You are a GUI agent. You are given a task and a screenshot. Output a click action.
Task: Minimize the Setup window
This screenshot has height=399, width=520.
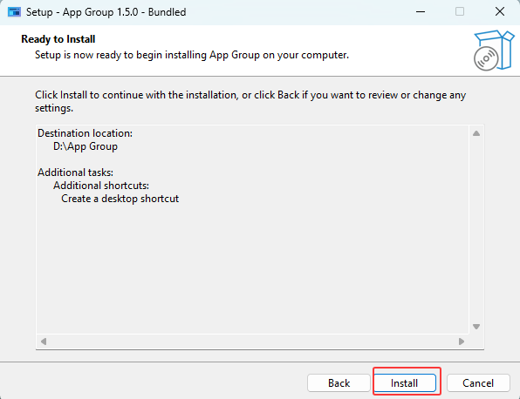(421, 12)
